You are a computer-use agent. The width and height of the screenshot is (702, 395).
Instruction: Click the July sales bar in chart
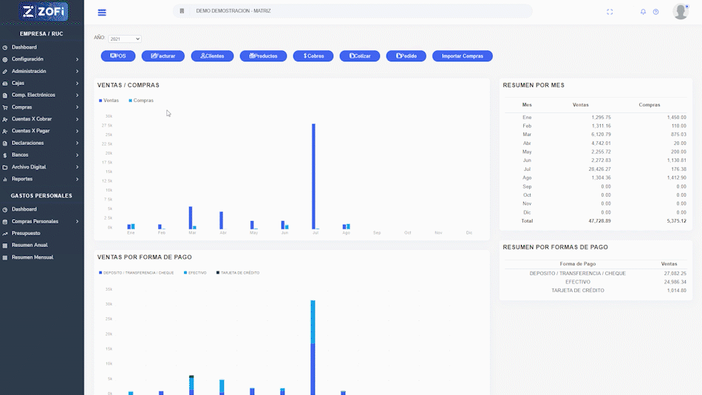click(x=313, y=176)
